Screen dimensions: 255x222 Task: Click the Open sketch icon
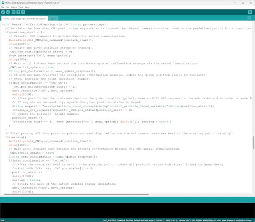18,12
